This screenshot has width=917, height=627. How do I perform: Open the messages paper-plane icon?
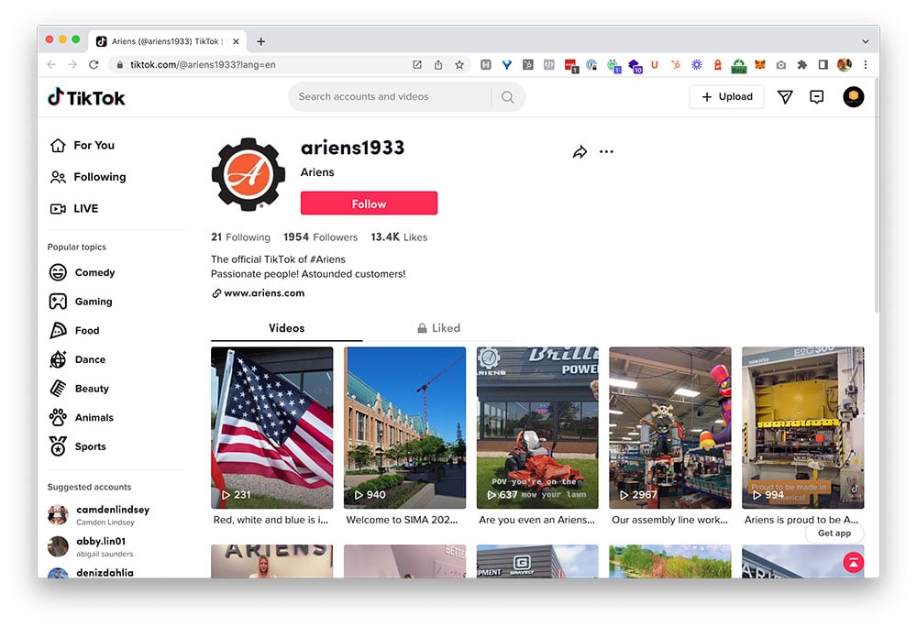click(785, 97)
